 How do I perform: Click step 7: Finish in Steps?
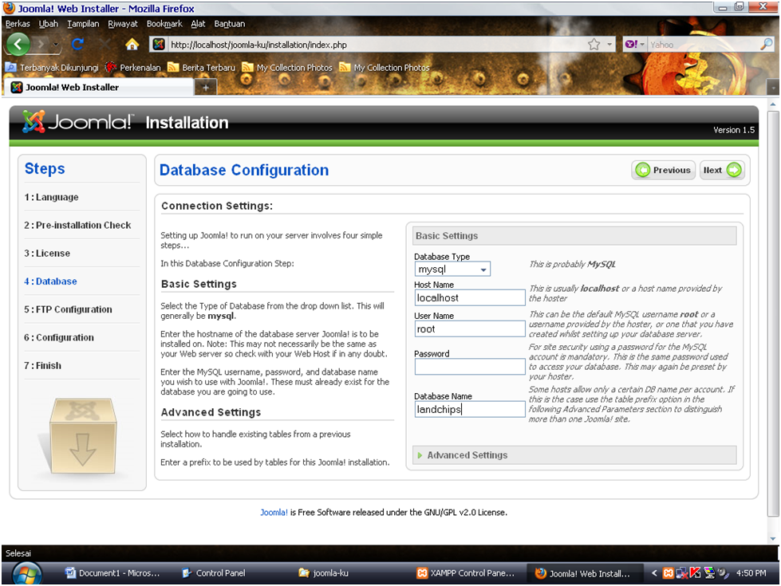(x=42, y=365)
